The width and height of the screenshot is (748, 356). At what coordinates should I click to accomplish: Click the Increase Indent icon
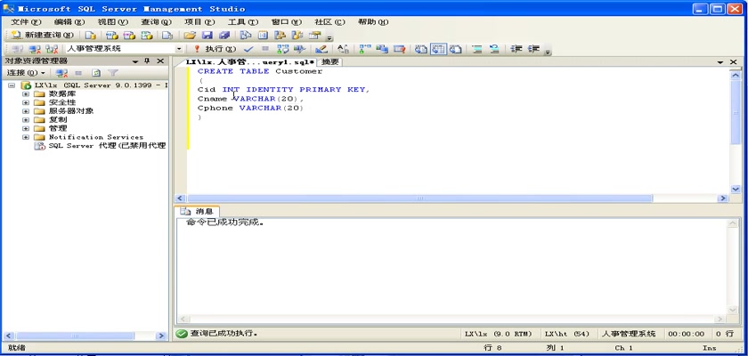[533, 49]
